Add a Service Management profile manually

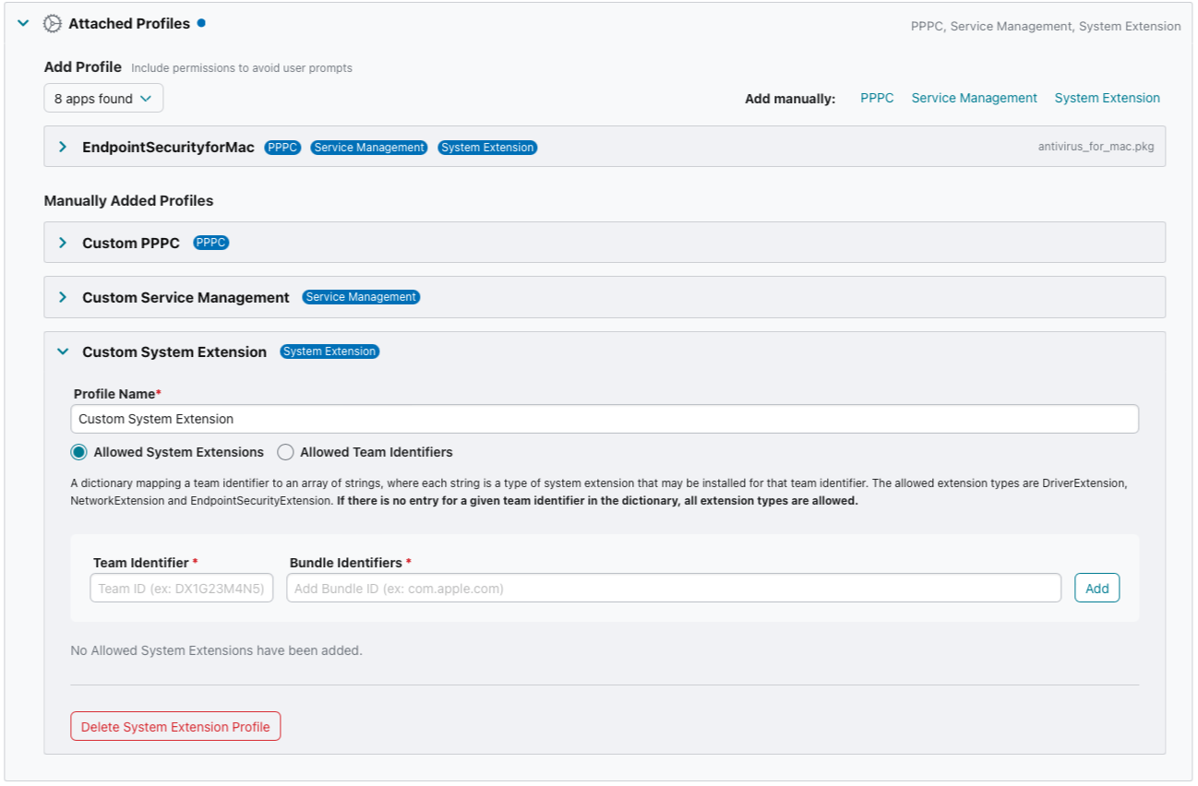click(974, 98)
